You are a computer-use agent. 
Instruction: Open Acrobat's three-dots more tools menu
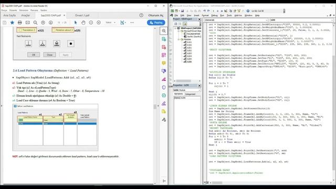(x=132, y=23)
